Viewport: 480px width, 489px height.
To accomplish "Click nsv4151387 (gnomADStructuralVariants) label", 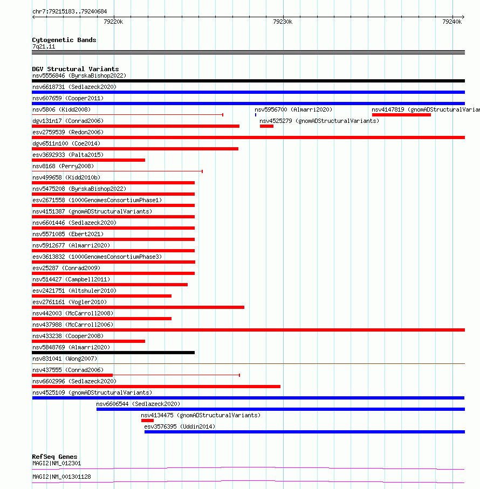I will pyautogui.click(x=92, y=212).
